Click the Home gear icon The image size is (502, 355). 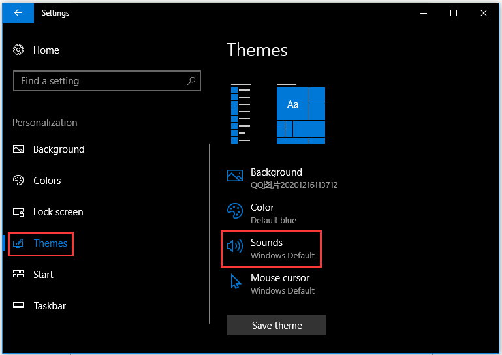pyautogui.click(x=18, y=50)
